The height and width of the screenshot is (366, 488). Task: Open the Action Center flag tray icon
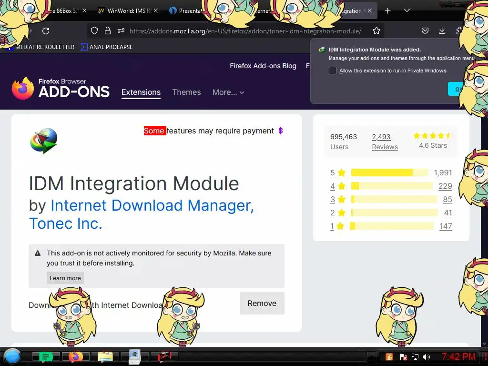[x=403, y=356]
